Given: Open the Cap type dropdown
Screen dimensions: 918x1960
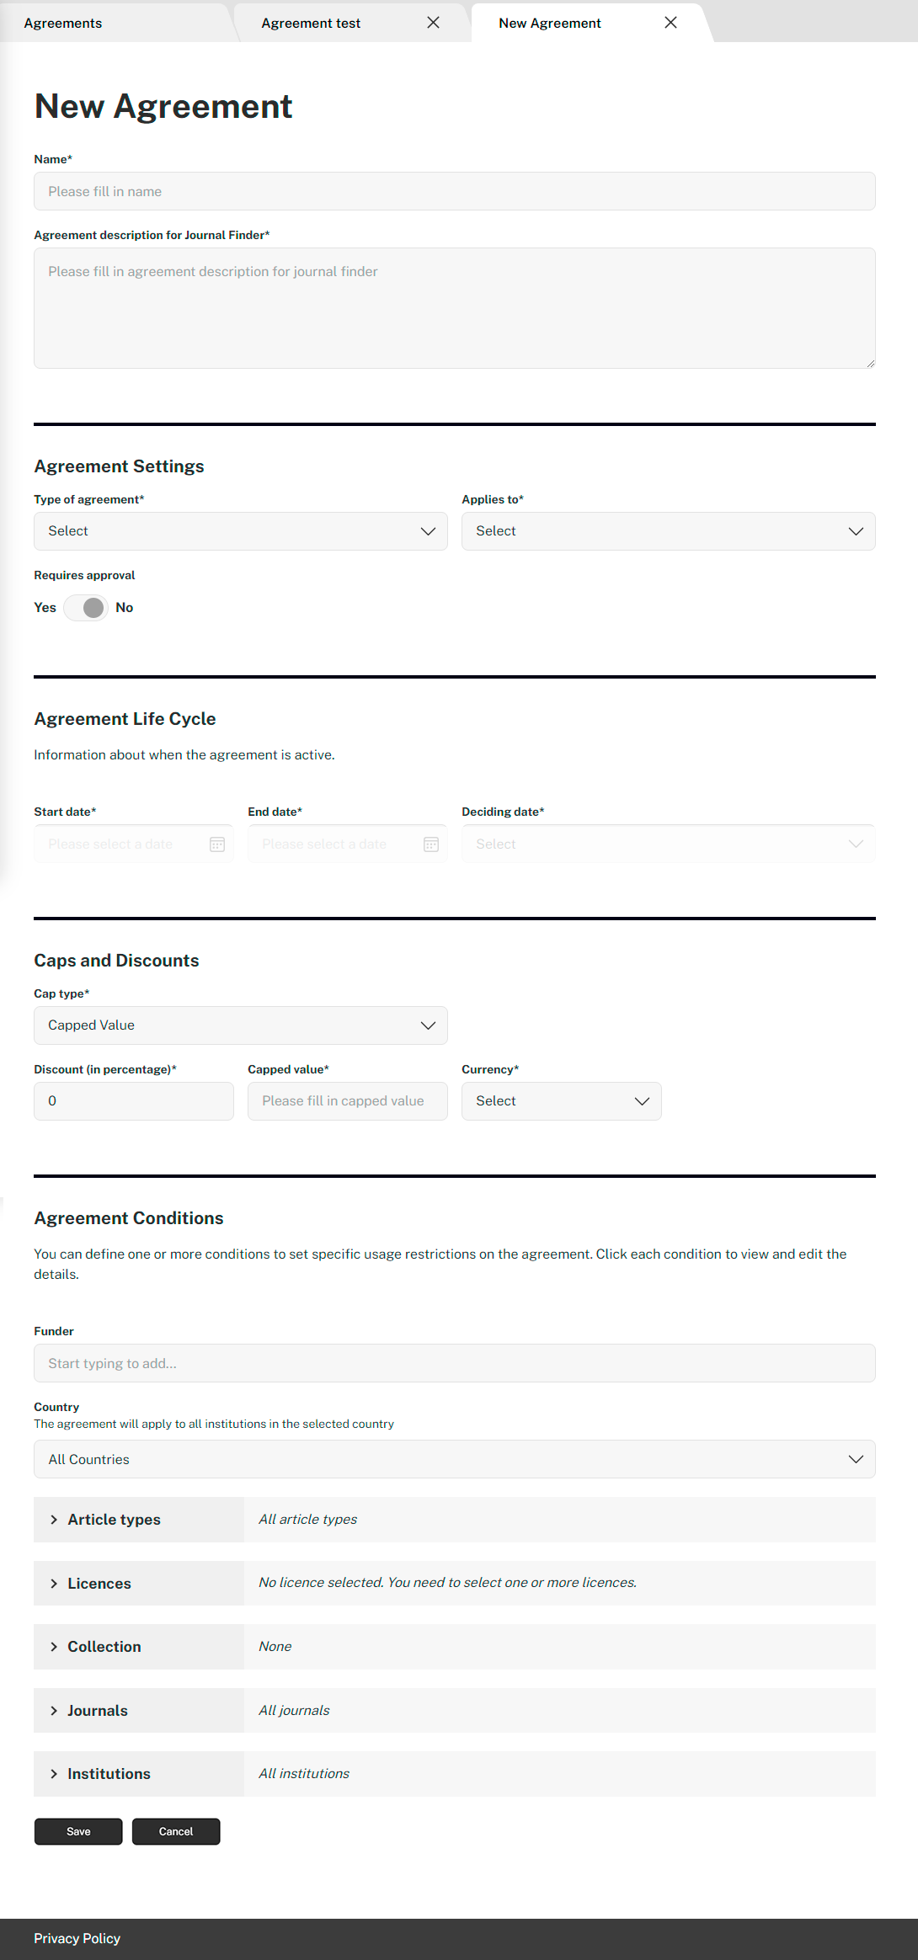Looking at the screenshot, I should [x=241, y=1025].
